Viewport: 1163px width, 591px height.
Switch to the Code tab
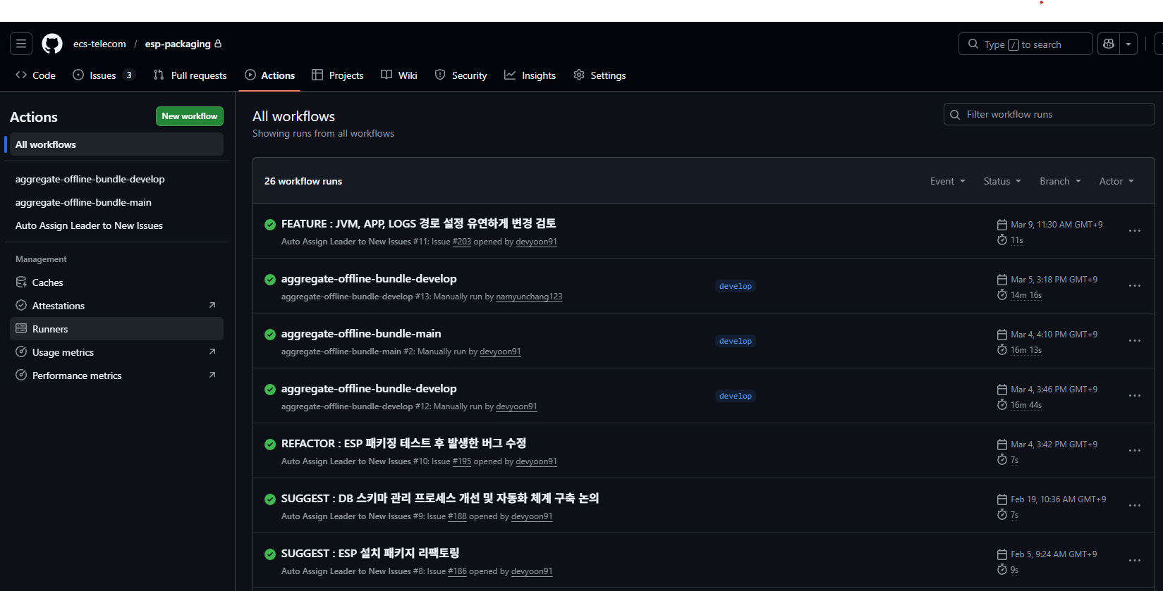coord(36,75)
